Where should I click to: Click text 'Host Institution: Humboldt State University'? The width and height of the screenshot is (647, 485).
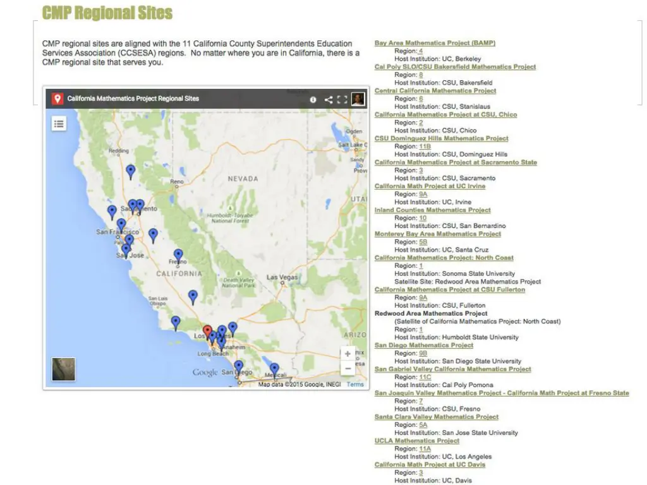pyautogui.click(x=456, y=338)
